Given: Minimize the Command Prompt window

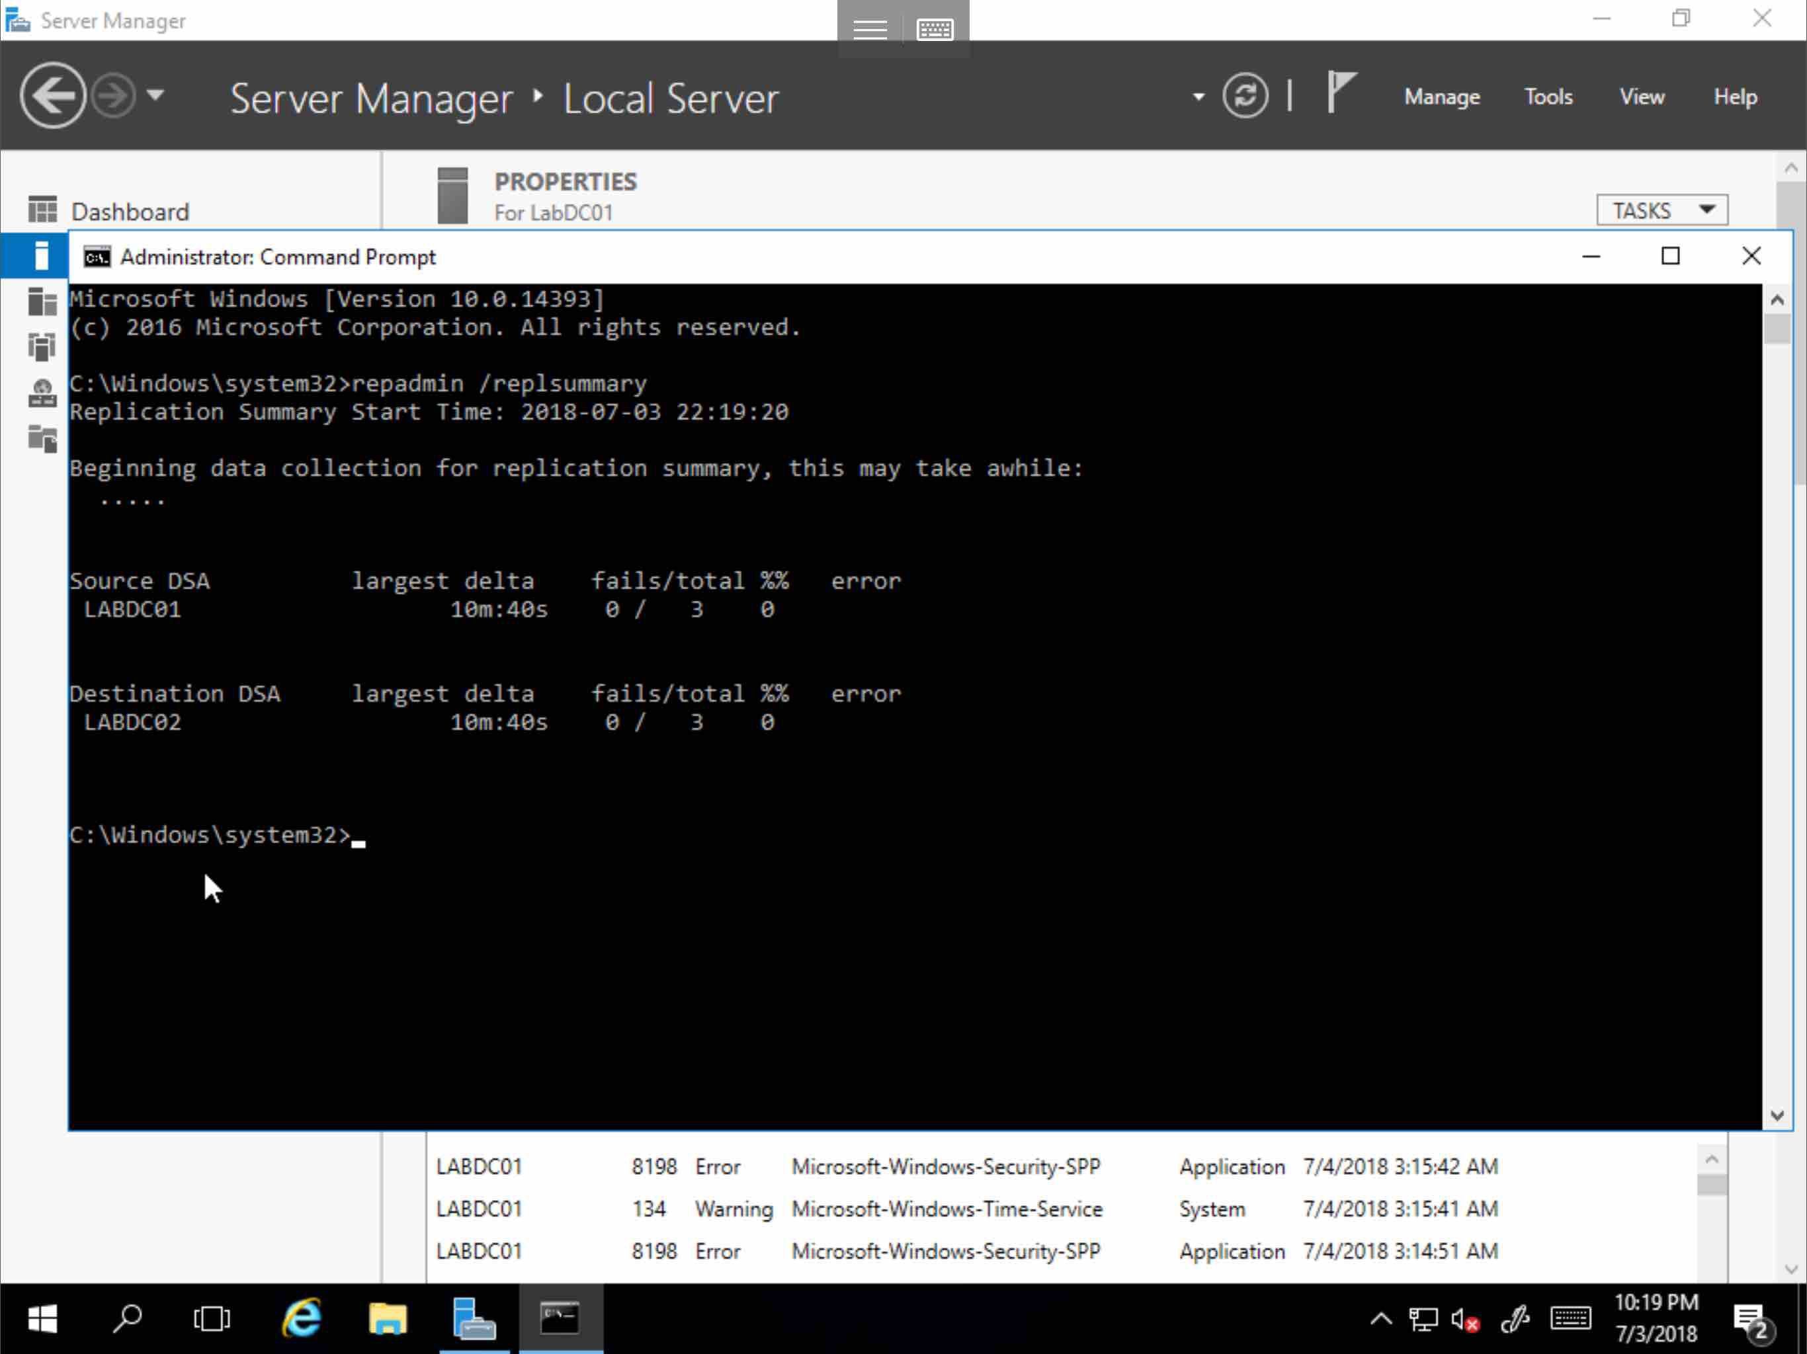Looking at the screenshot, I should pyautogui.click(x=1591, y=257).
